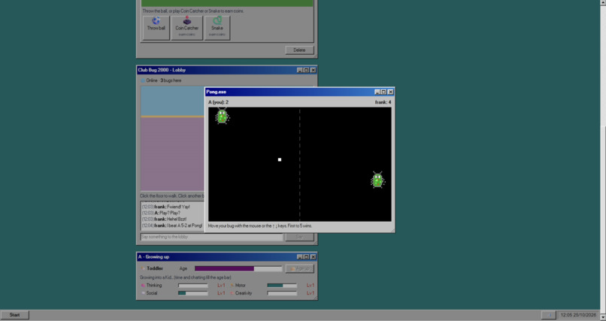Click chat line 'A: Play? Play?'
606x321 pixels.
[161, 213]
